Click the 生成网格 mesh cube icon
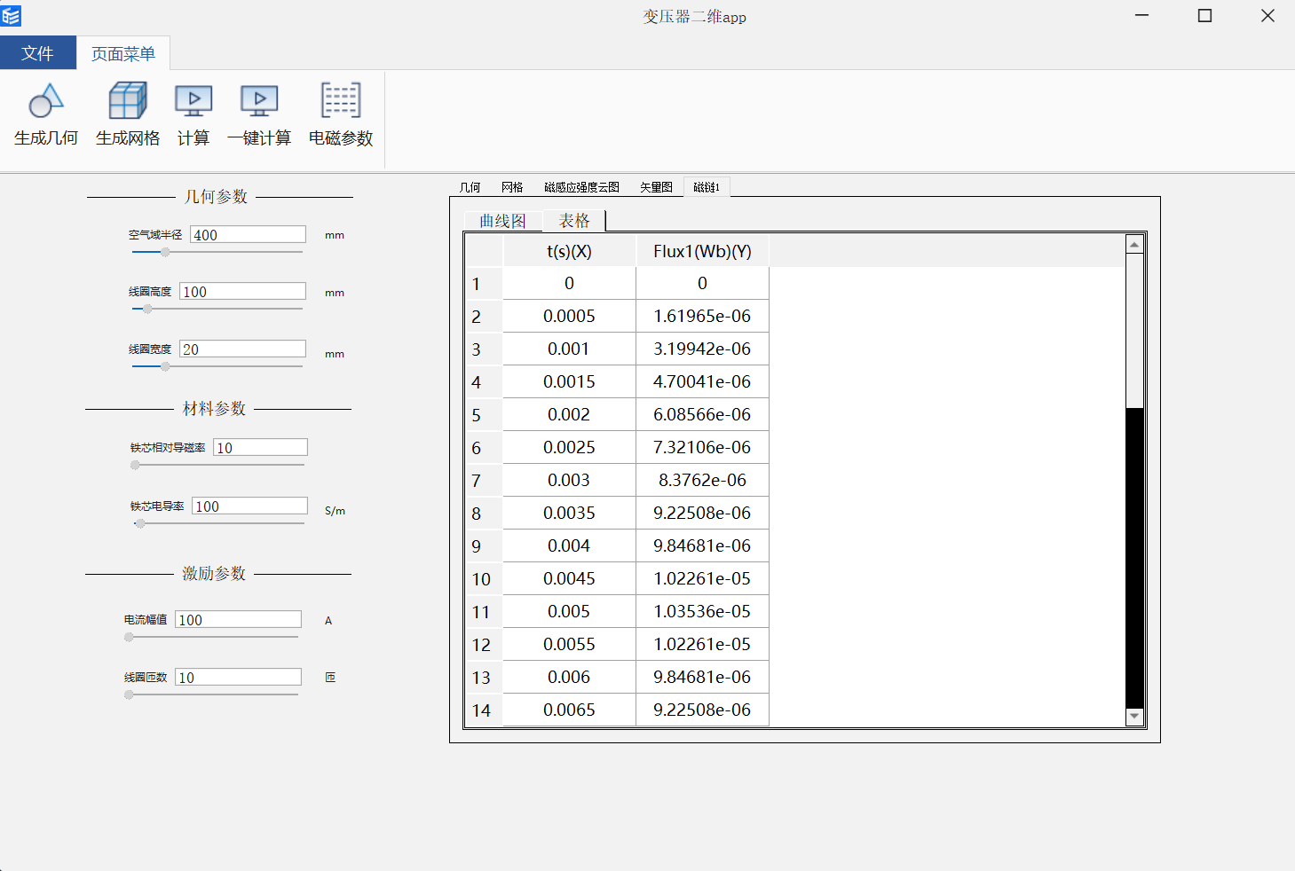The image size is (1295, 871). (128, 101)
